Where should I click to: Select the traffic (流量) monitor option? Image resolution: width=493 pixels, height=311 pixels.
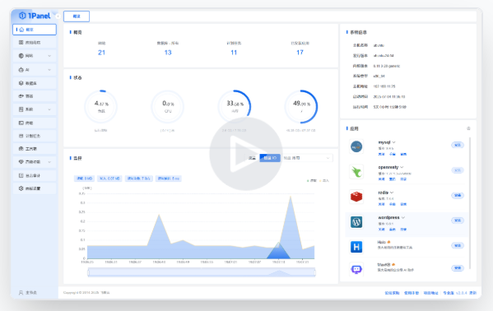coord(252,158)
